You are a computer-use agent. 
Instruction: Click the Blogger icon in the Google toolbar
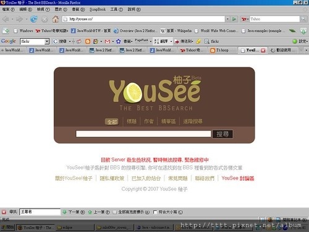click(88, 41)
